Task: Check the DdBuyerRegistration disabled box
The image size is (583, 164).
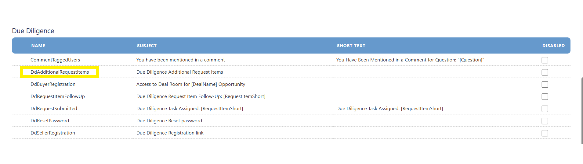Action: (545, 84)
